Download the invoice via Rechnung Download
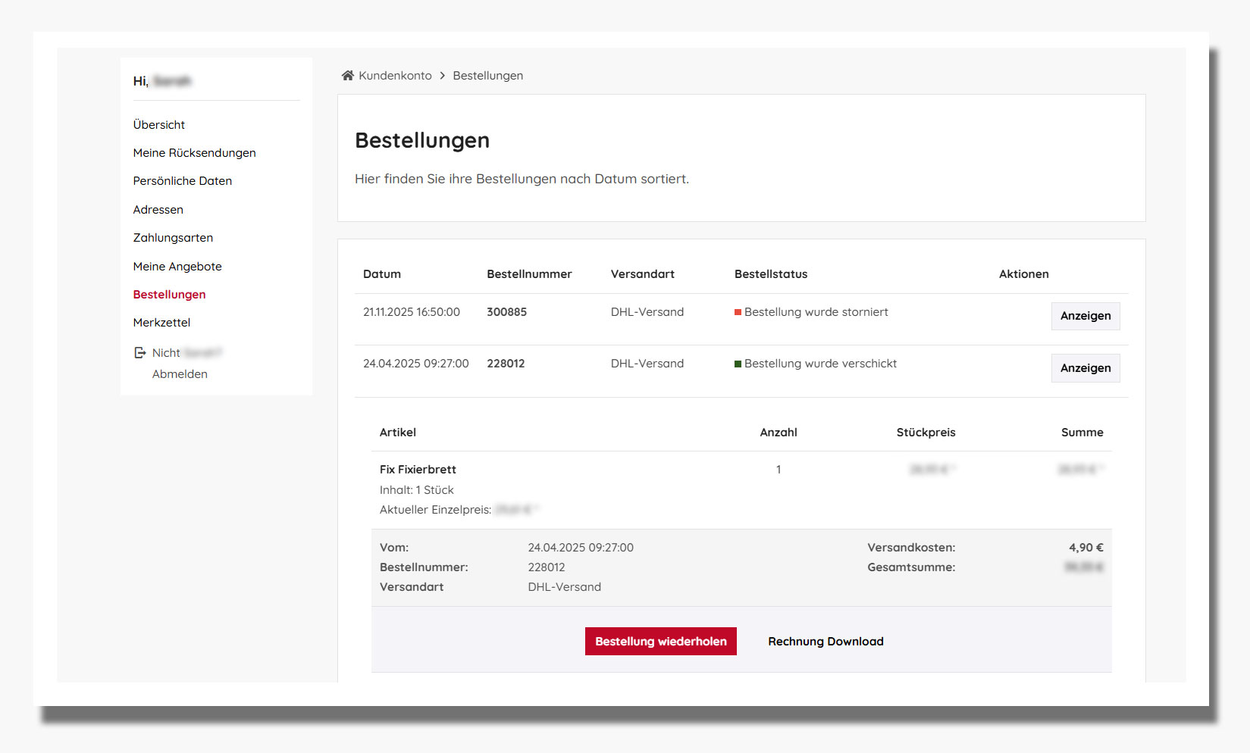The image size is (1250, 753). (826, 641)
